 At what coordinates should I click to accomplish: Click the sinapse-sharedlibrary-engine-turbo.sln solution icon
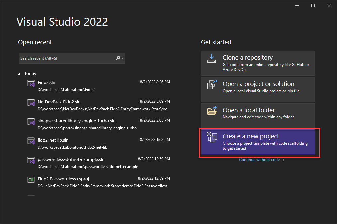[31, 122]
